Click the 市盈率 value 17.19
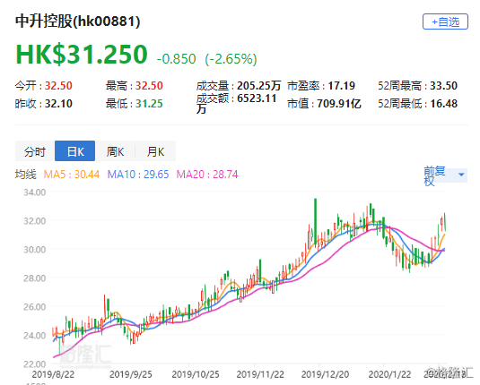Screen dimensions: 480x385 [342, 86]
